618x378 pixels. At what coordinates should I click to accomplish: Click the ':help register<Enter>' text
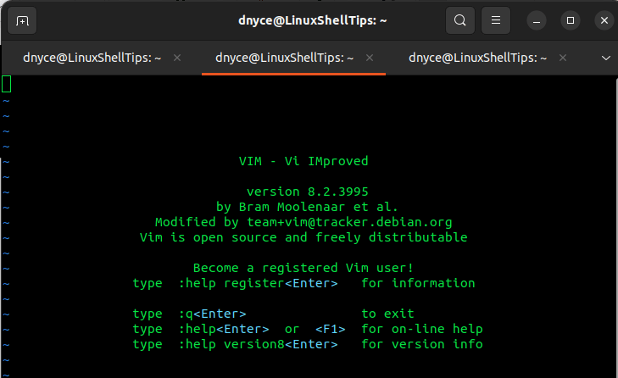[x=259, y=283]
